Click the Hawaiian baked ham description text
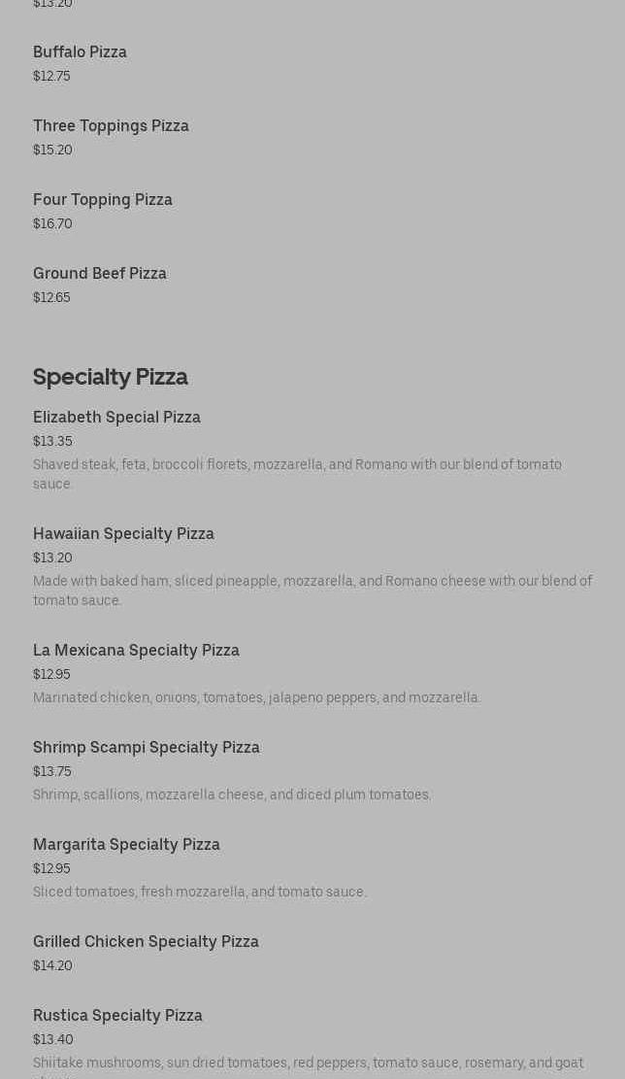Screen dimensions: 625x1079 coord(312,590)
